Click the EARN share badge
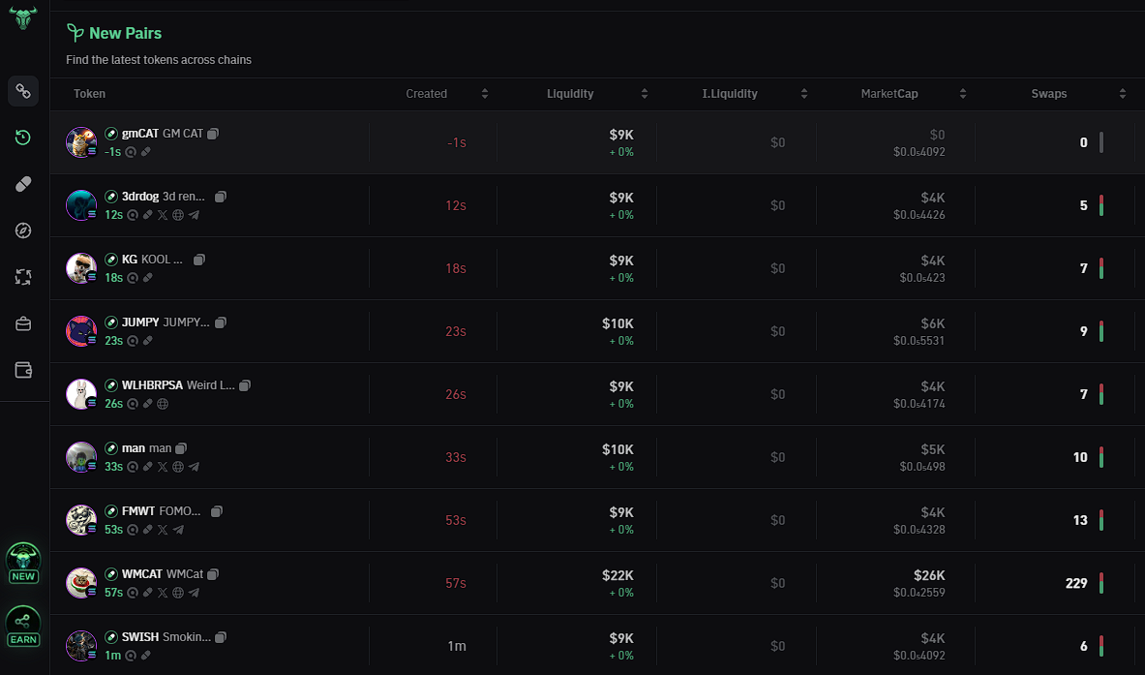This screenshot has height=675, width=1145. click(23, 627)
